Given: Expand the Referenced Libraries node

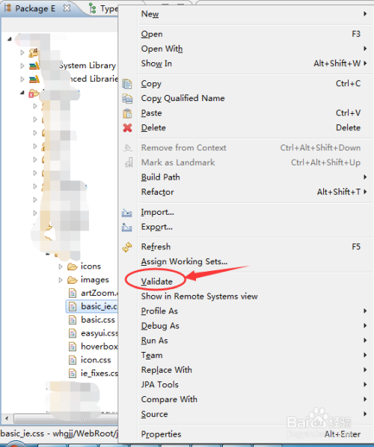Looking at the screenshot, I should (x=22, y=79).
